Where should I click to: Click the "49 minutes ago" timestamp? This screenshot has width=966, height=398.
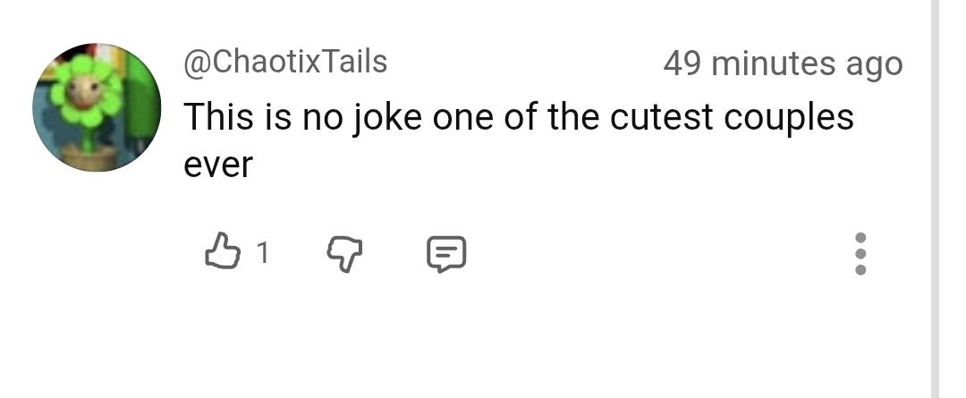tap(783, 64)
